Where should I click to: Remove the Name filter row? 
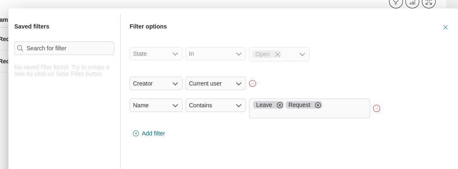click(x=377, y=108)
